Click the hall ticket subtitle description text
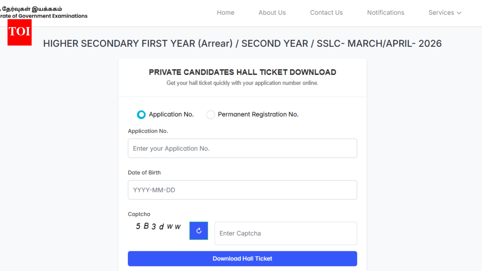482x271 pixels. (242, 83)
